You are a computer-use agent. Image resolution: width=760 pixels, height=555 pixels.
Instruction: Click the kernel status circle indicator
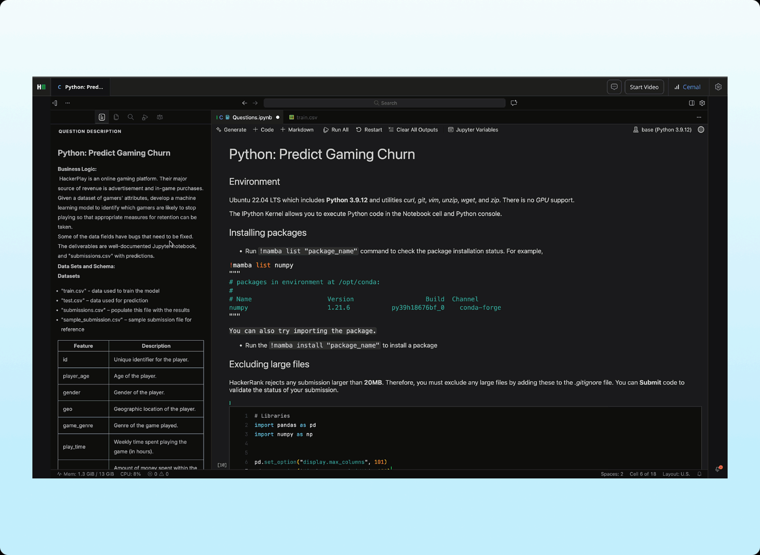click(701, 129)
